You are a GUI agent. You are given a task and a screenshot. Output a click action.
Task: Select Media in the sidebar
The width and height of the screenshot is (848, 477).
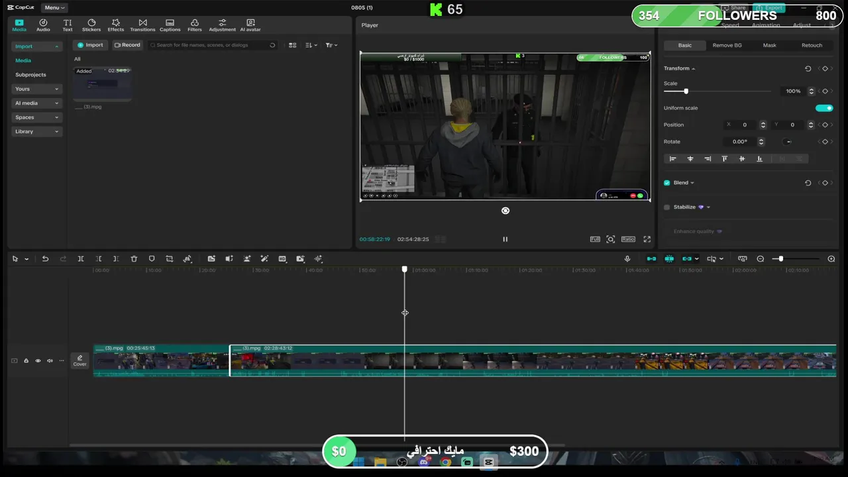(23, 60)
